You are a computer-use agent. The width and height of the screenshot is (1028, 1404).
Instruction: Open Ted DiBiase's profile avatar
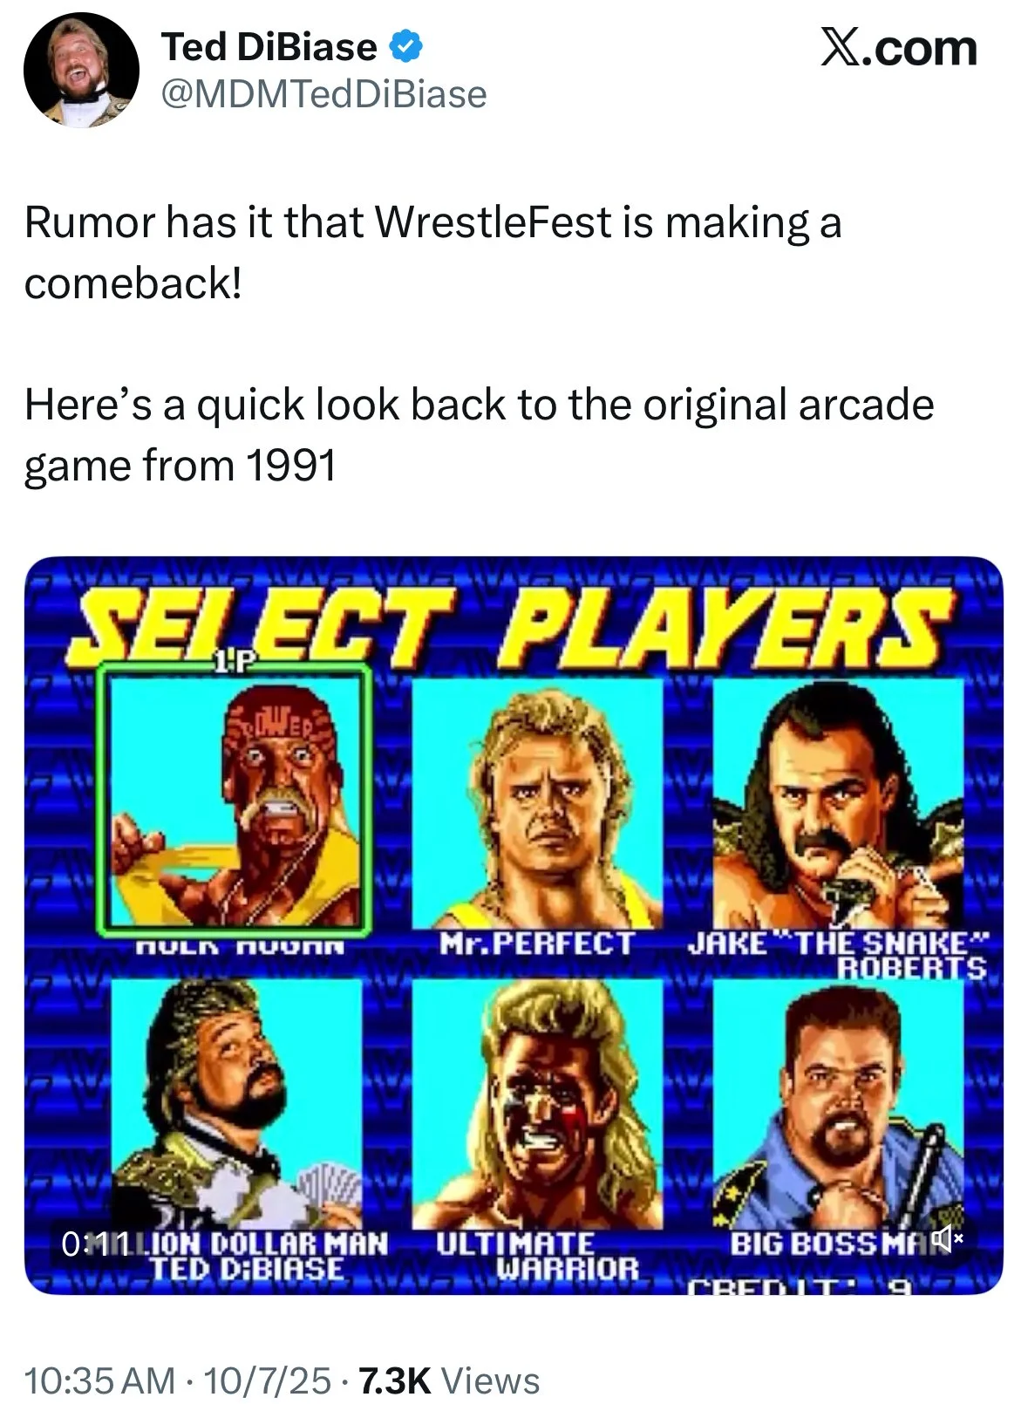[x=81, y=70]
